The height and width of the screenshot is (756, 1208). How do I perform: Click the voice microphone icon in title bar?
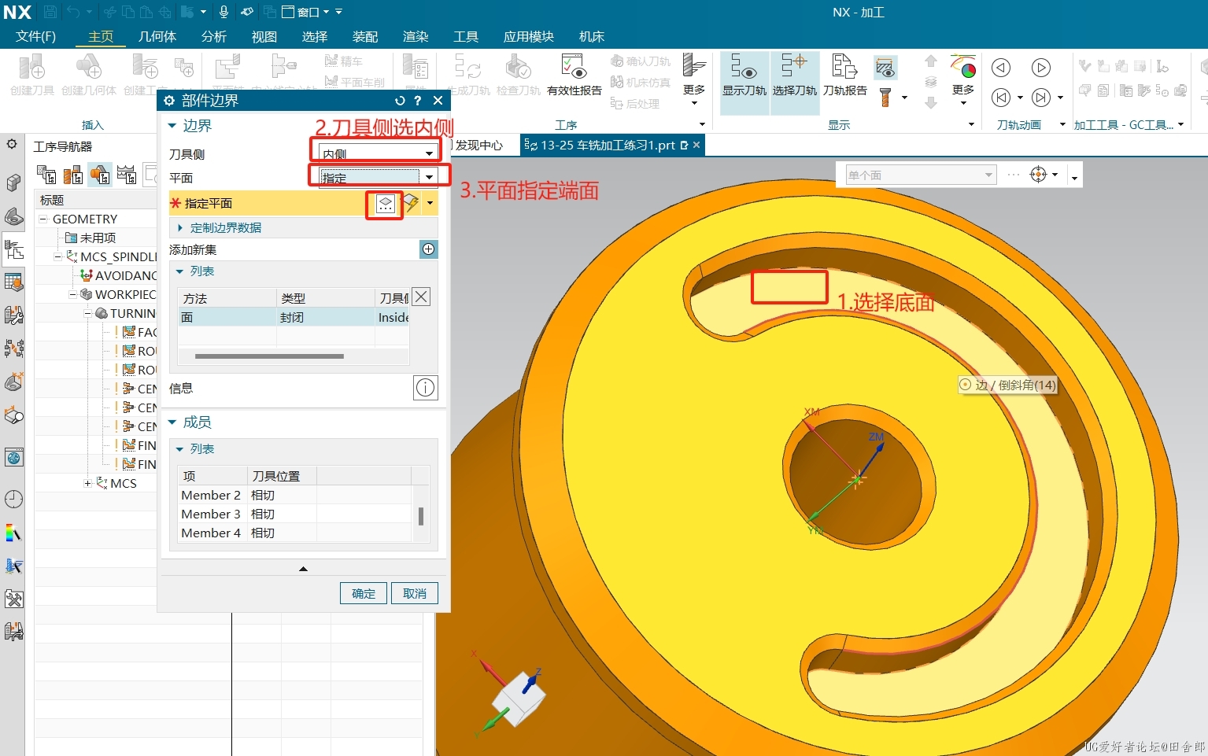pos(223,12)
